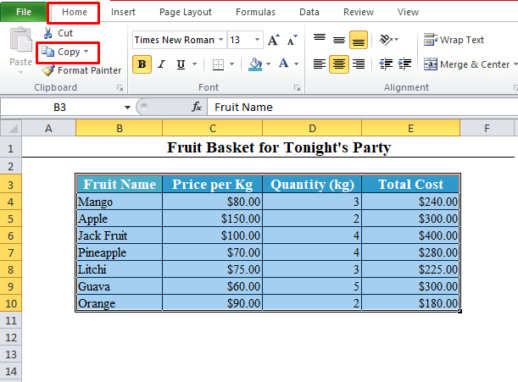Click Merge & Center button
Viewport: 518px width, 382px height.
pos(467,64)
